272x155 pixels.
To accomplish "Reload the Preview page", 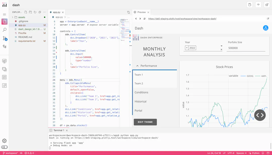I will [x=145, y=19].
